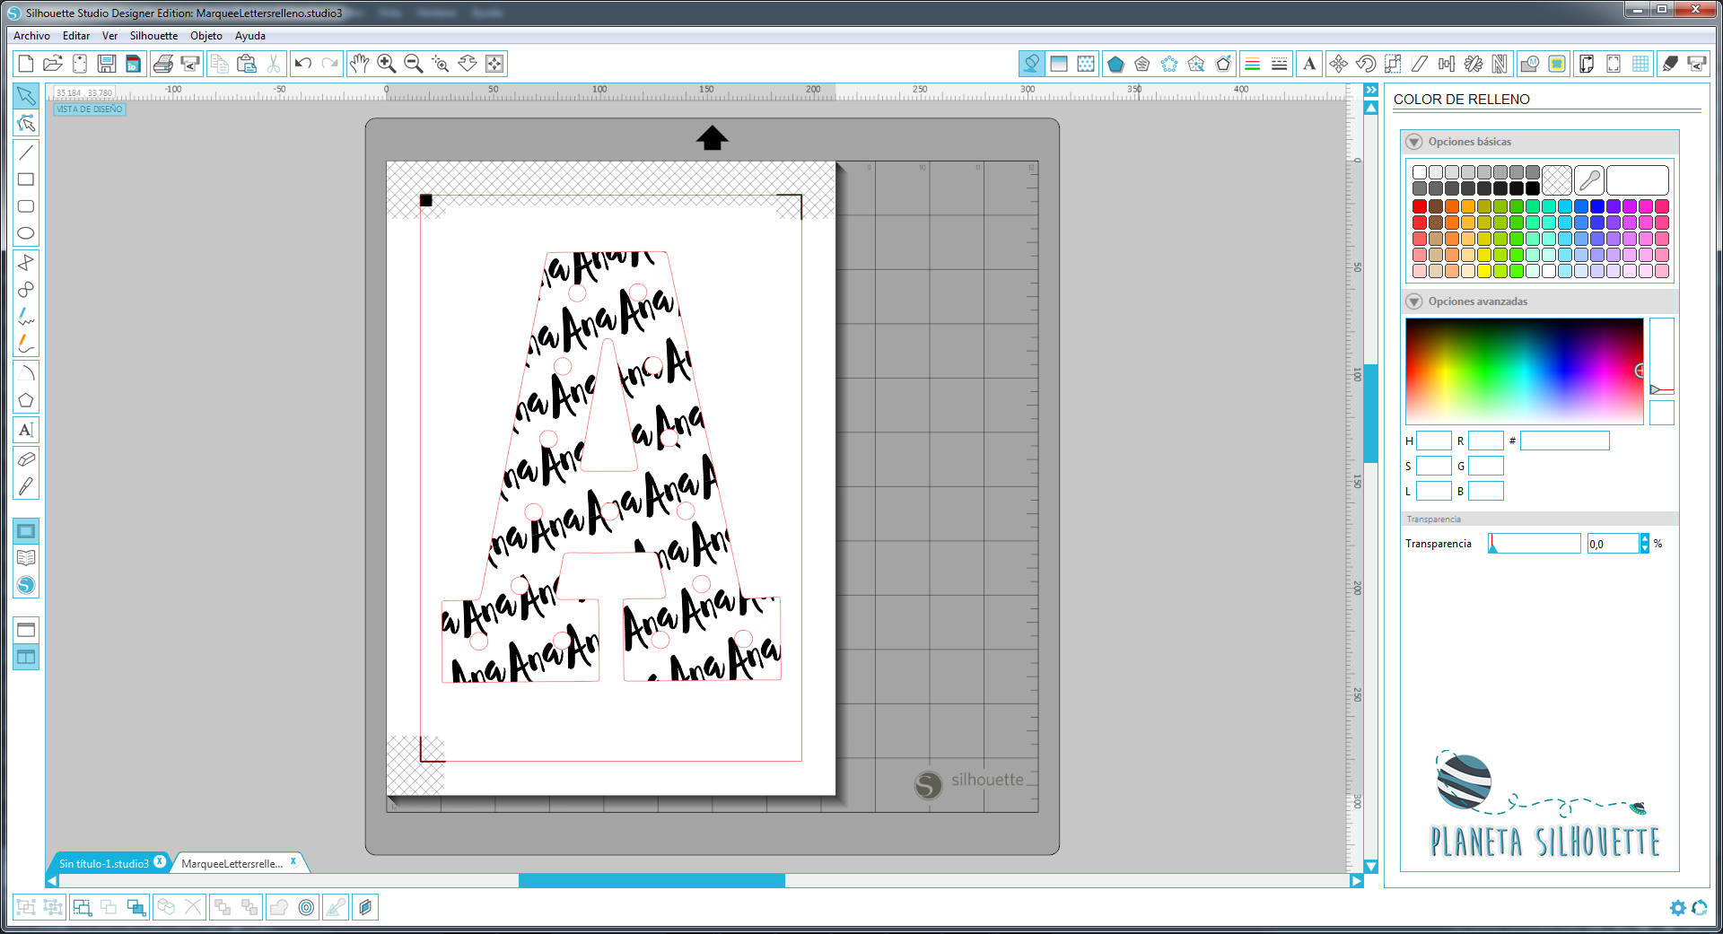This screenshot has height=934, width=1723.
Task: Select the Eraser tool
Action: 26,459
